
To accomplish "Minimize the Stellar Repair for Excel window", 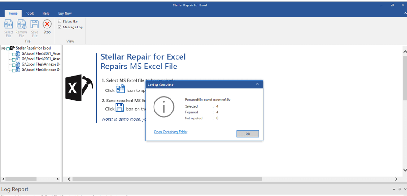I will coord(381,5).
